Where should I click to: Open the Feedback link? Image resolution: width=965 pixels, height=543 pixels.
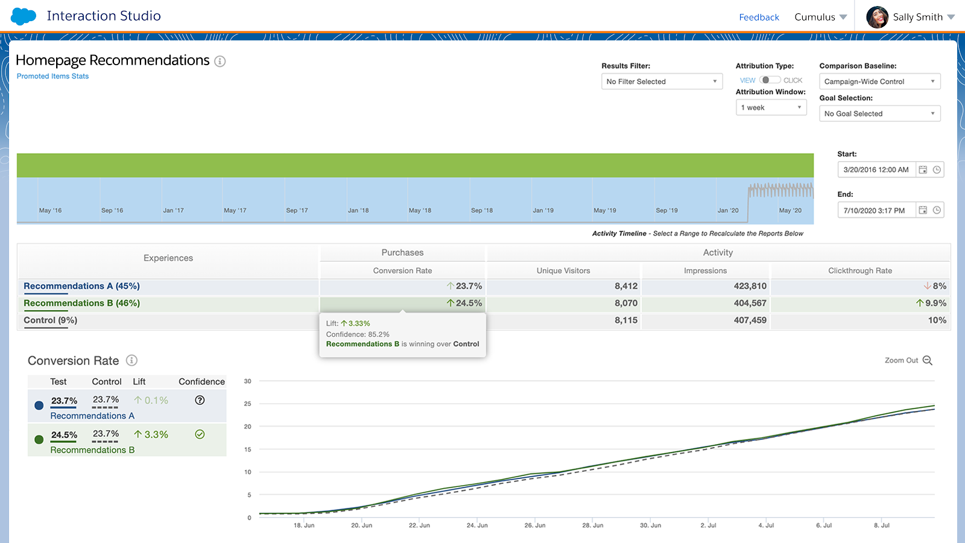coord(759,17)
